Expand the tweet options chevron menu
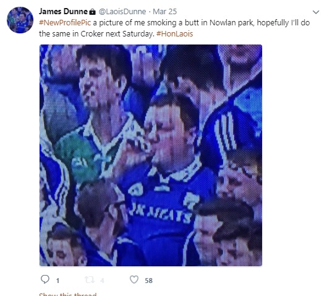The height and width of the screenshot is (296, 327). 316,12
